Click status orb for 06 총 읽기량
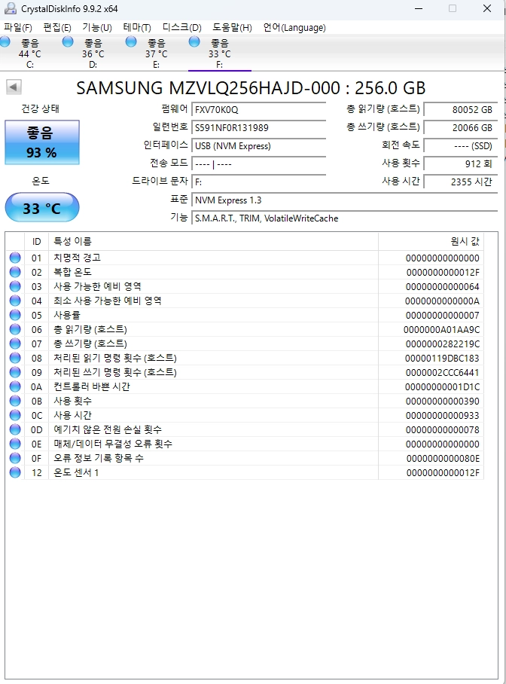Screen dimensions: 506x684 pos(15,329)
